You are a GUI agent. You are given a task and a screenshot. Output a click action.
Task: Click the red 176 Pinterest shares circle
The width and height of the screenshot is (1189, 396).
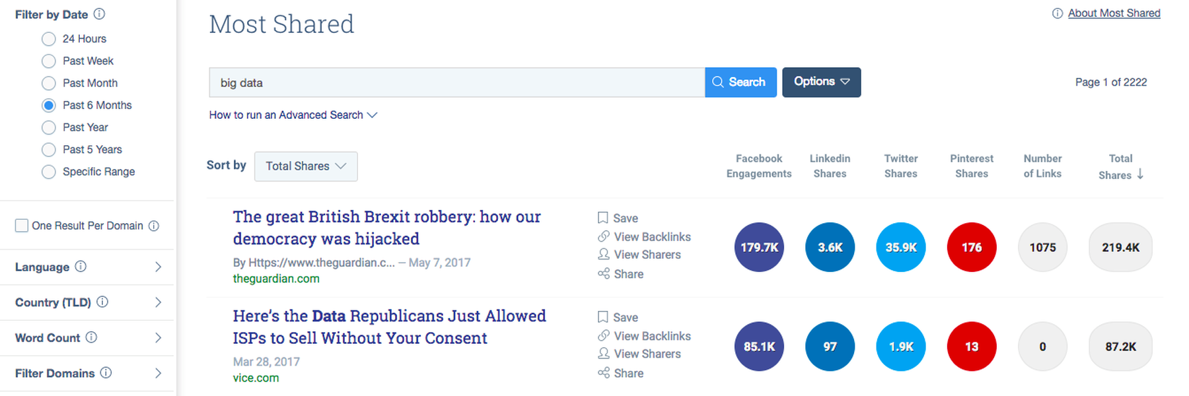971,247
